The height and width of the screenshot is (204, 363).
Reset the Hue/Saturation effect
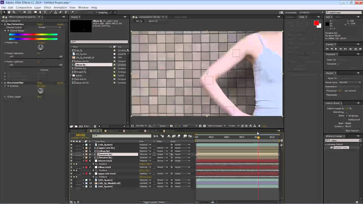coord(40,24)
